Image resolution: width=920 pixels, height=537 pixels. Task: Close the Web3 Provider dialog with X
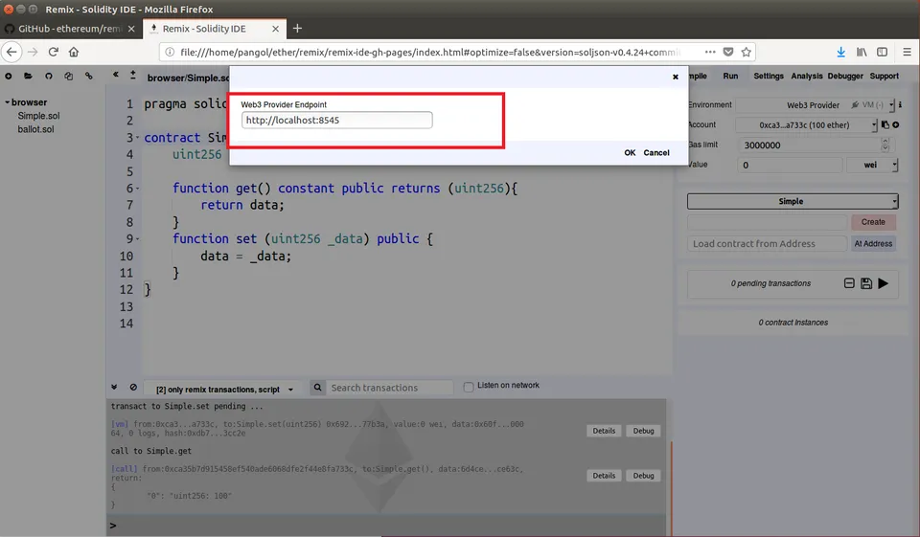point(676,77)
